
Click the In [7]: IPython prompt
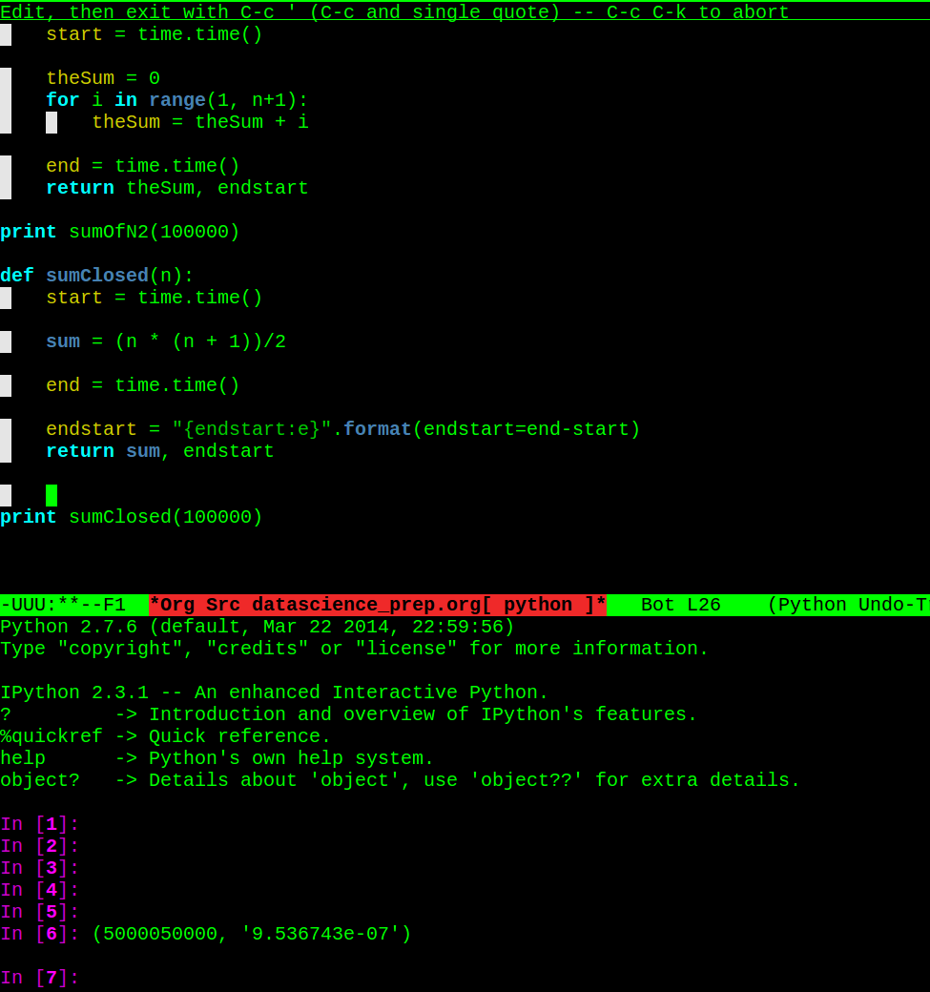[x=38, y=978]
